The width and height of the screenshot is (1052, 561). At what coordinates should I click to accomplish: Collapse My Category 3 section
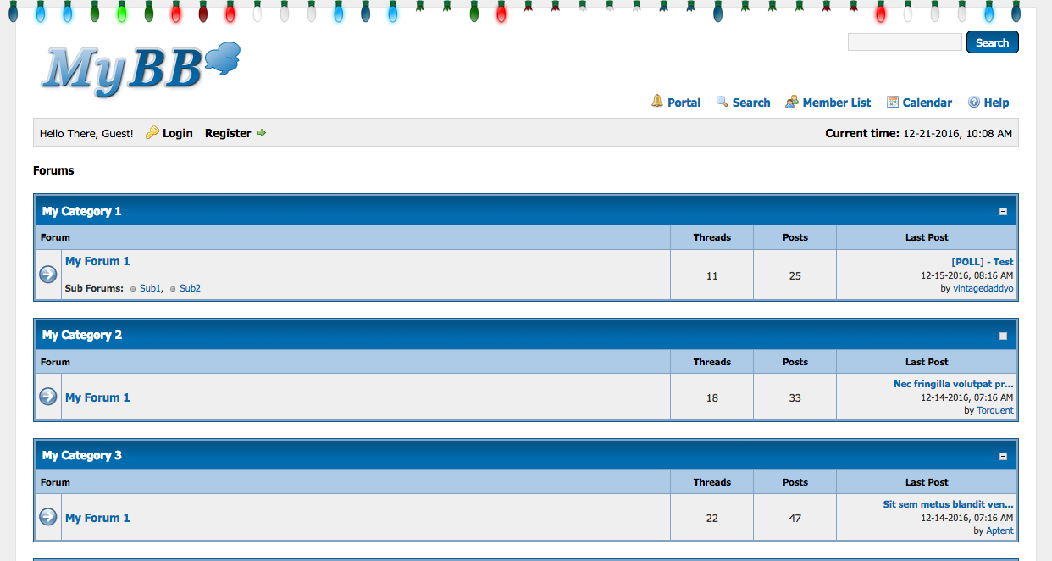tap(1003, 456)
